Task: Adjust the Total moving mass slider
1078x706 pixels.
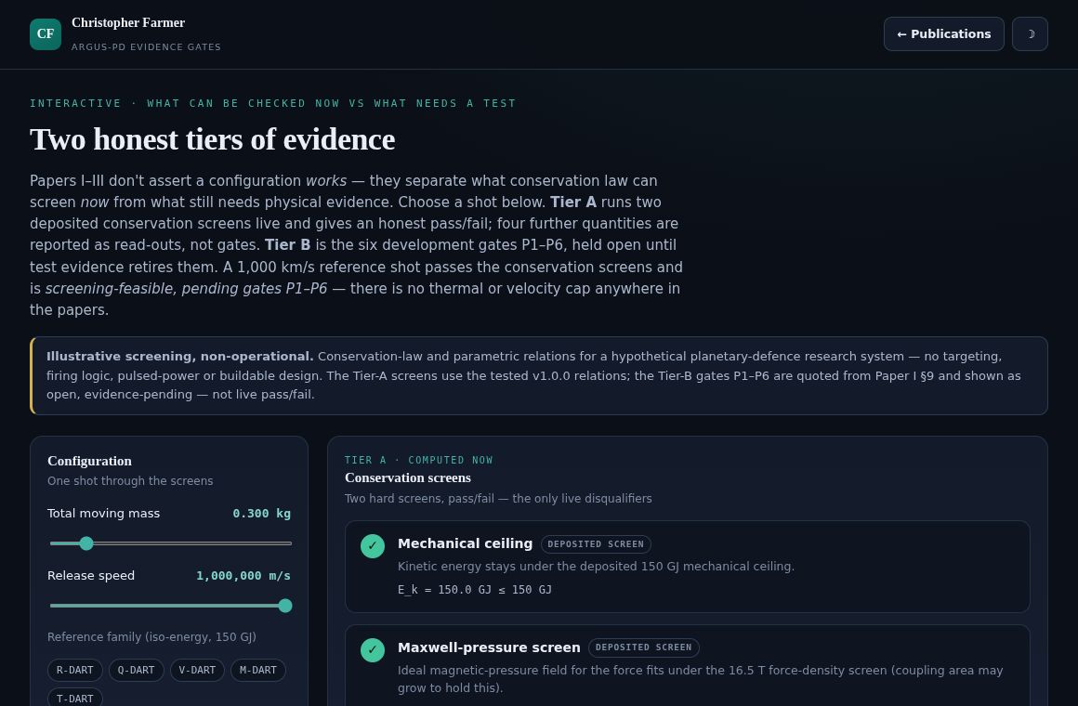Action: point(171,543)
